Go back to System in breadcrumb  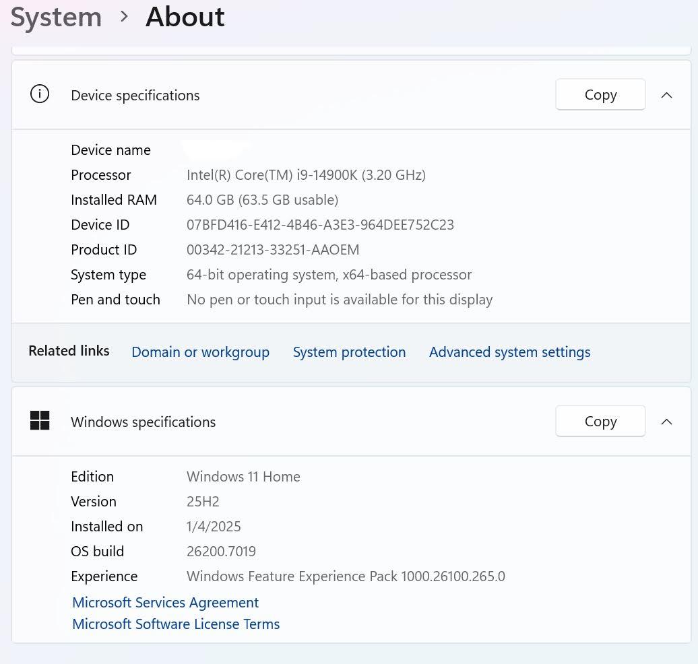56,17
